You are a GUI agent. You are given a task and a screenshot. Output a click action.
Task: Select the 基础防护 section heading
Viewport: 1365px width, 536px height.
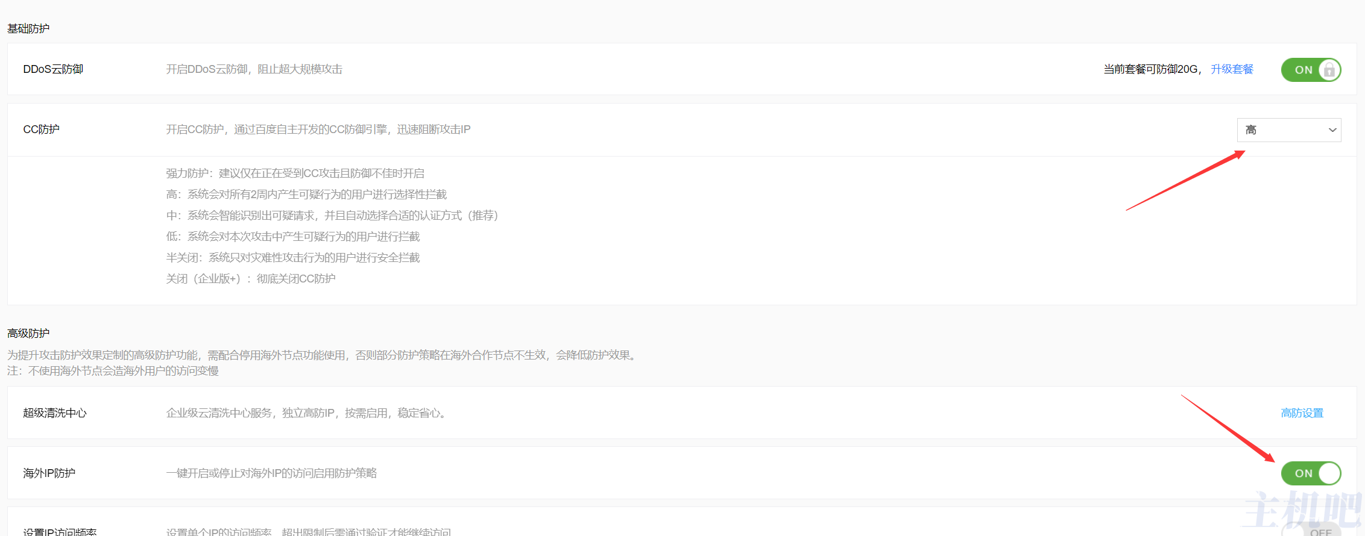[28, 28]
